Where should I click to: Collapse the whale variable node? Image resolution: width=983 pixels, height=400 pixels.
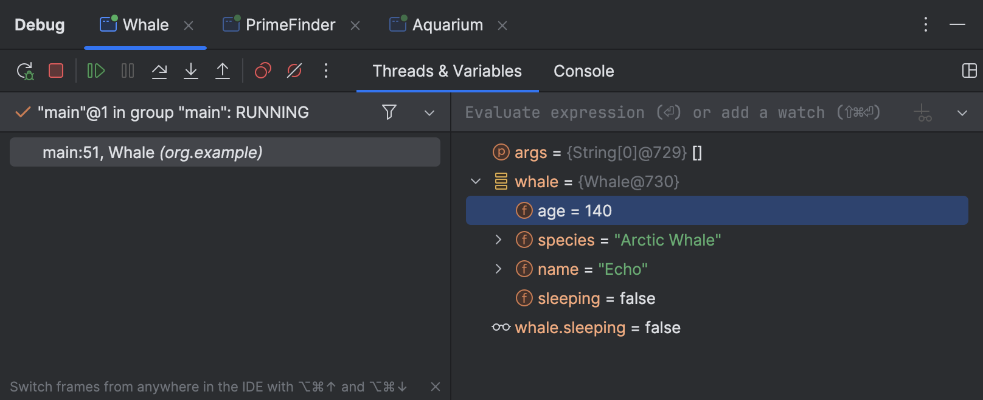tap(476, 181)
